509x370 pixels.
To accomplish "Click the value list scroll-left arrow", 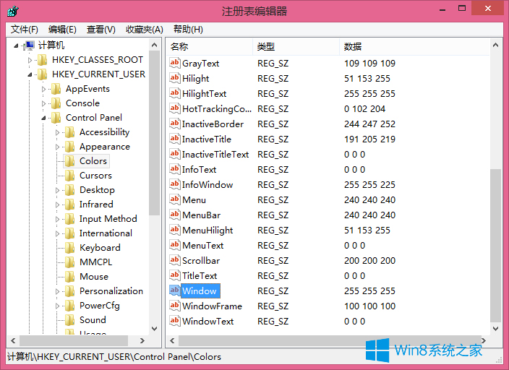I will pos(172,340).
